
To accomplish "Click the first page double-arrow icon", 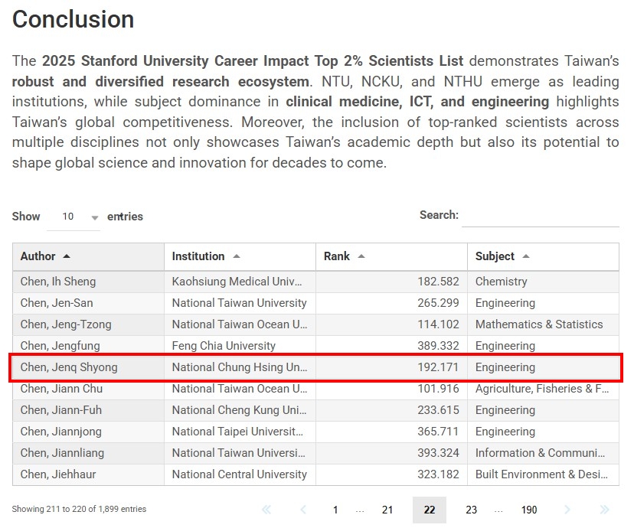I will pyautogui.click(x=266, y=510).
